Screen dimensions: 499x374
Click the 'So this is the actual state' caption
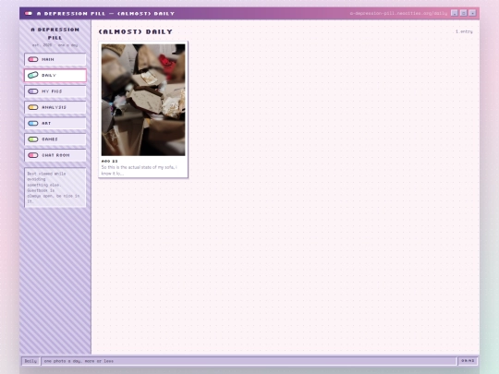pos(139,170)
